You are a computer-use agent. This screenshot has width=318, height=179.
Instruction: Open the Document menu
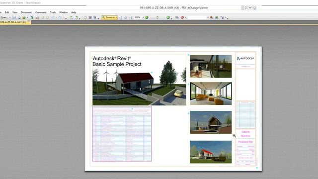point(26,12)
